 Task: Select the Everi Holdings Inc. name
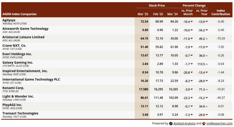[x=17, y=54]
